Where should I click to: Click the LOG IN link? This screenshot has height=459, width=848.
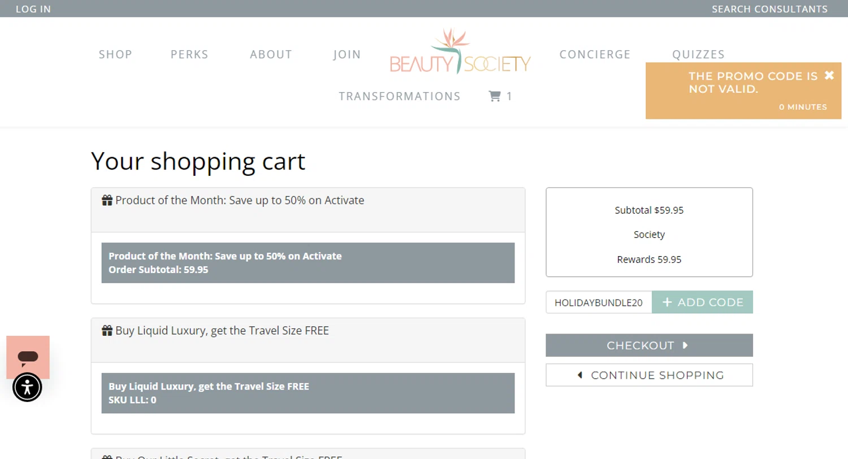[33, 9]
